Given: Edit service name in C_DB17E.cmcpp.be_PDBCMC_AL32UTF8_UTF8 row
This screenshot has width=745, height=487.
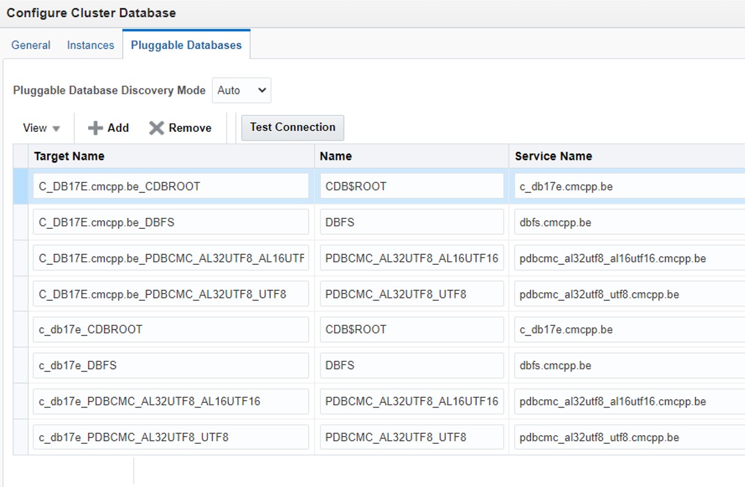Looking at the screenshot, I should [629, 294].
